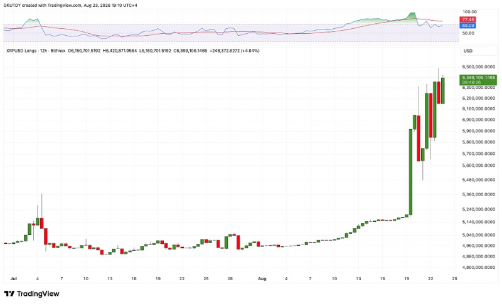
Task: Click the tall red candle after the breakout
Action: point(419,139)
